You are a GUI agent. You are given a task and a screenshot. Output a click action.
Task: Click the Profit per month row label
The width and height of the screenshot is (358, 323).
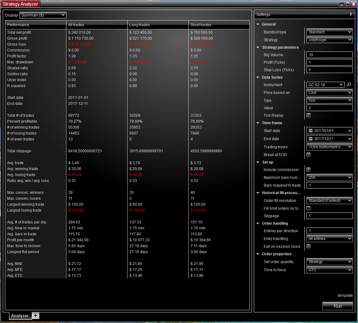coord(21,240)
